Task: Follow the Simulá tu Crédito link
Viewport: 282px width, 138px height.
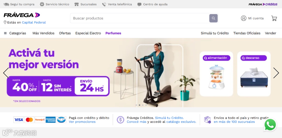Action: point(169,118)
